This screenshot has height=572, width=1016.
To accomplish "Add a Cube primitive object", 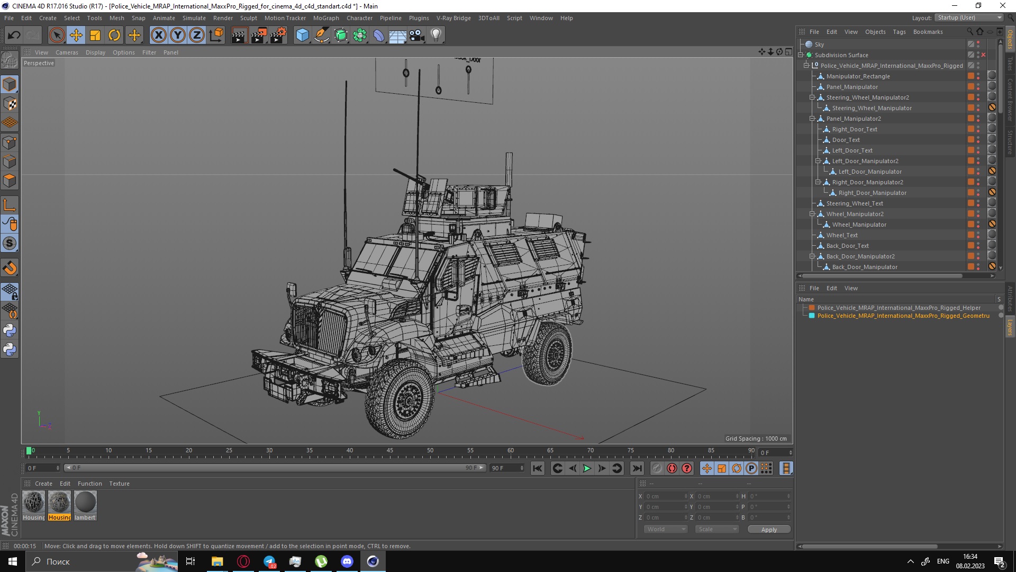I will (x=302, y=35).
